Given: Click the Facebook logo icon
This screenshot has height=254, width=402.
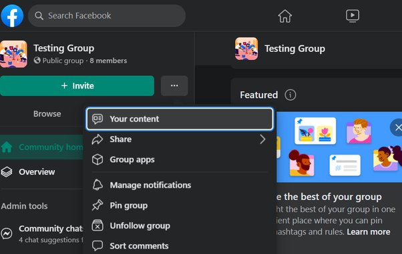Looking at the screenshot, I should pyautogui.click(x=12, y=15).
